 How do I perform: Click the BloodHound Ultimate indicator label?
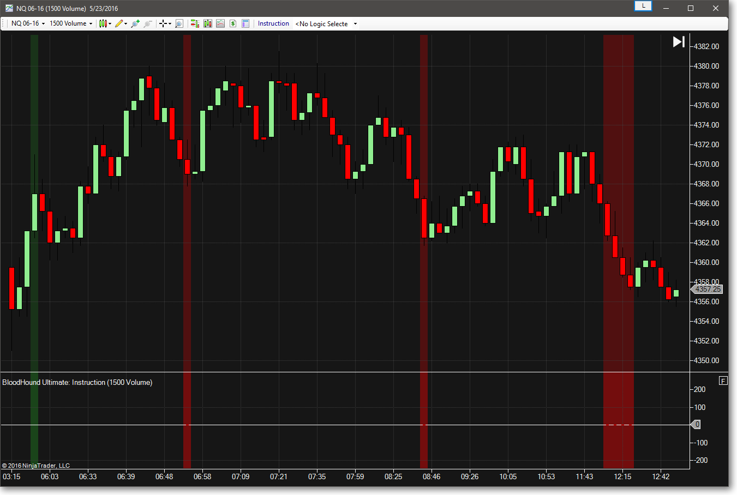pos(77,382)
